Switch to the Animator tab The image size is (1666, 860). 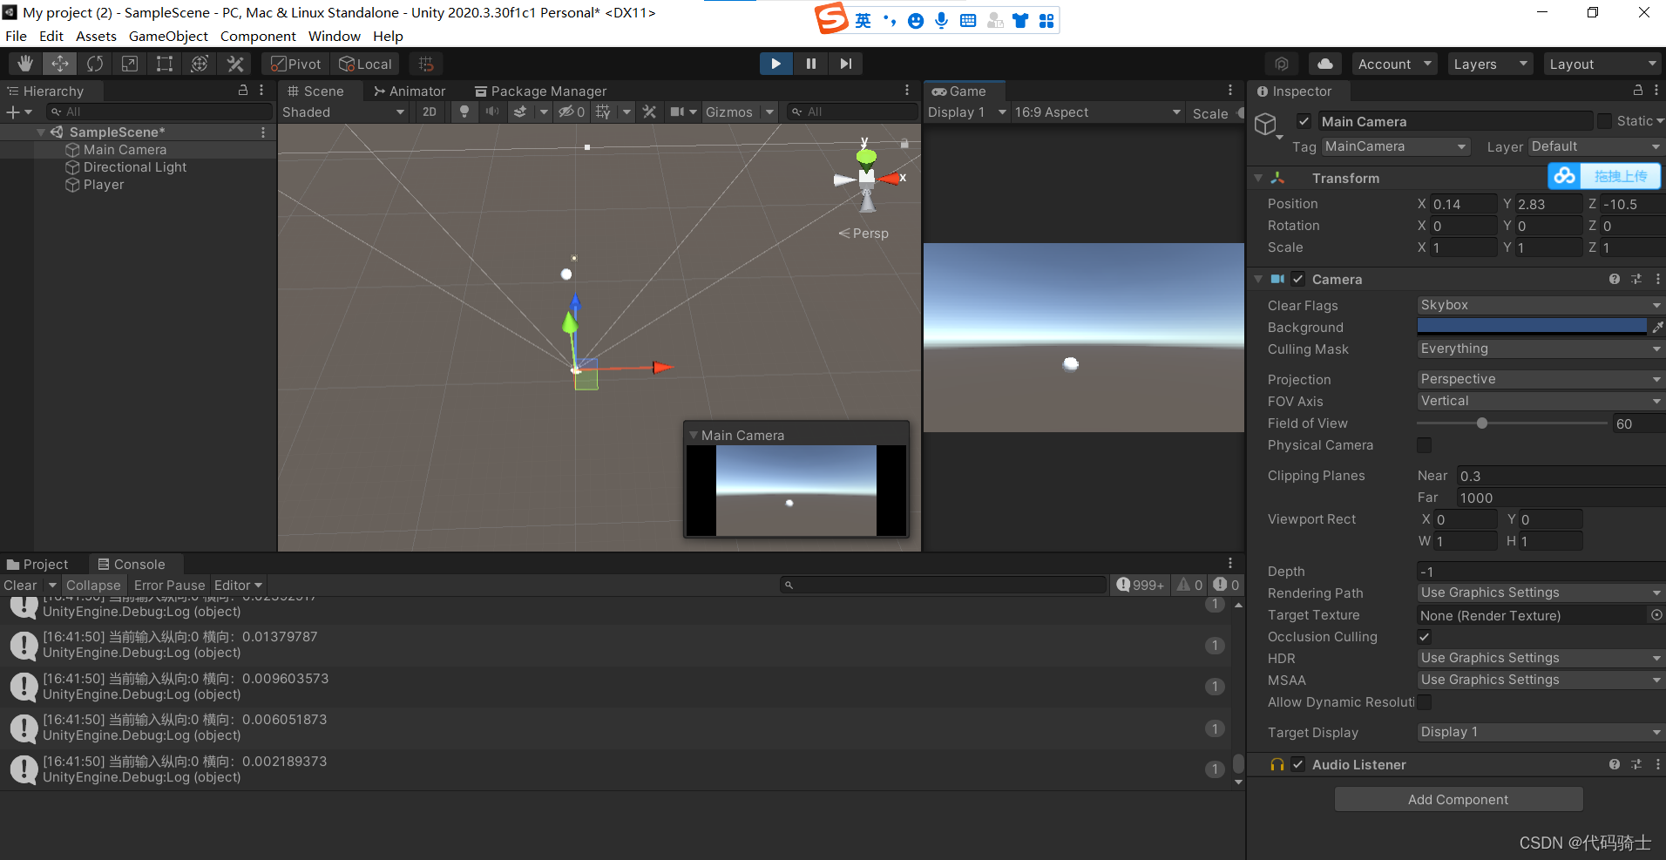(x=410, y=91)
